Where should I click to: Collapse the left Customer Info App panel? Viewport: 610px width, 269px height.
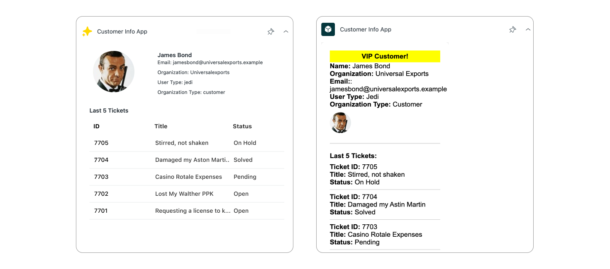tap(286, 31)
